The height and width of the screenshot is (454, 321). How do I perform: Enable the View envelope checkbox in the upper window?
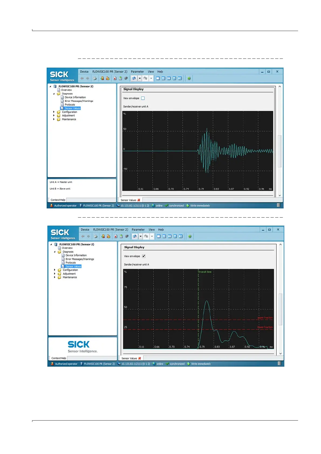143,98
